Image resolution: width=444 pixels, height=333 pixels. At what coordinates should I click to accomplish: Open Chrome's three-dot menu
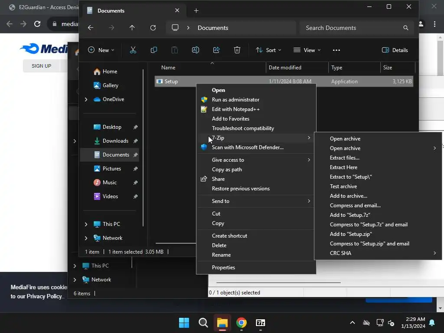click(434, 24)
